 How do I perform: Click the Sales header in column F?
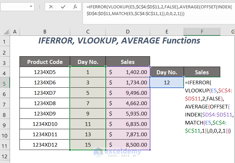click(202, 72)
